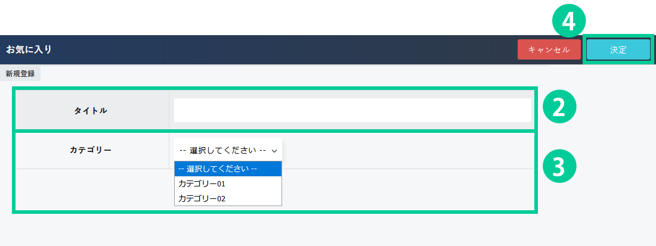Image resolution: width=656 pixels, height=246 pixels.
Task: Switch to the 新規登録 tab
Action: (20, 74)
